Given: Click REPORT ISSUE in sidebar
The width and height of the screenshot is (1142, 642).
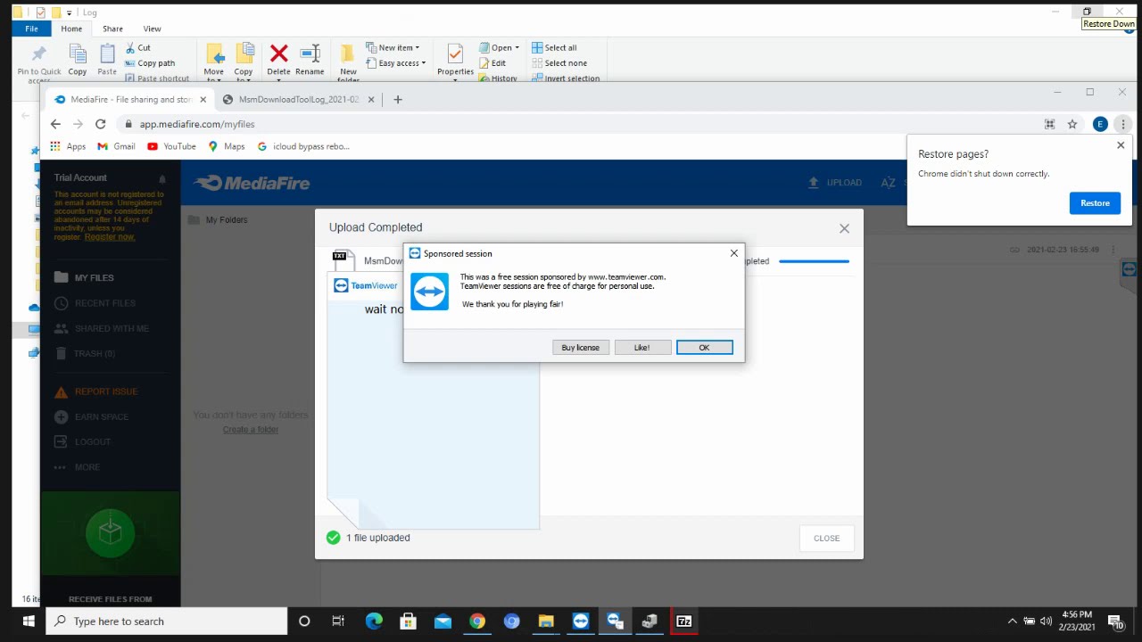Looking at the screenshot, I should (96, 391).
